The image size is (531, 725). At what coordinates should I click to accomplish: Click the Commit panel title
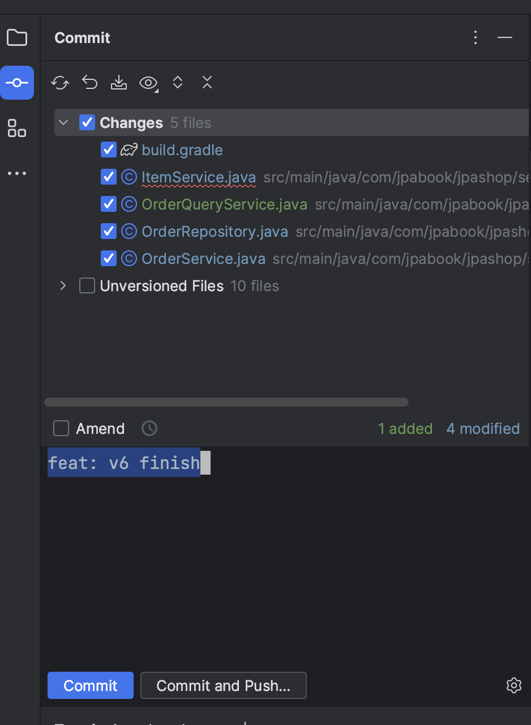[83, 38]
